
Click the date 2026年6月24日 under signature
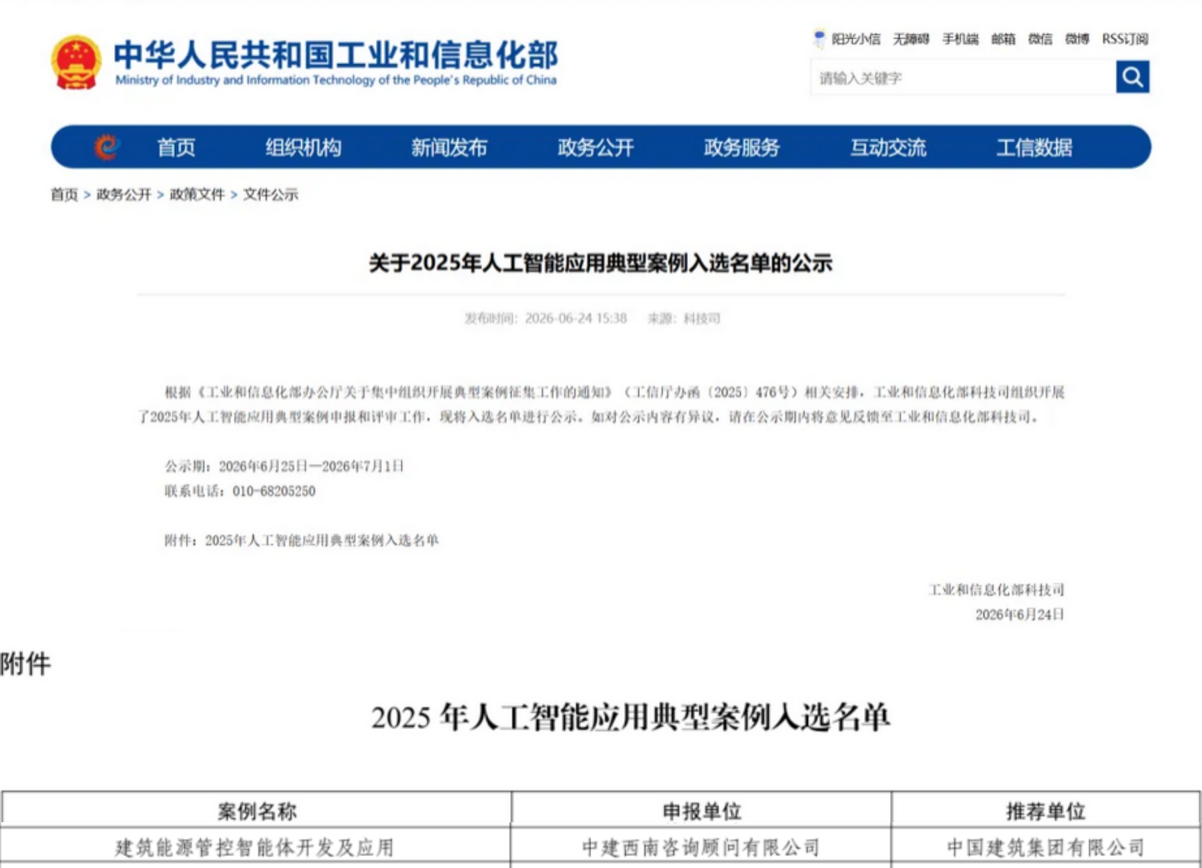tap(1019, 614)
